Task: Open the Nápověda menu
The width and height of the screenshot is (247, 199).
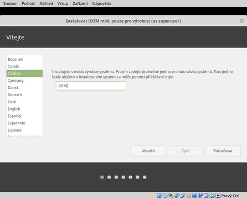Action: click(x=102, y=3)
